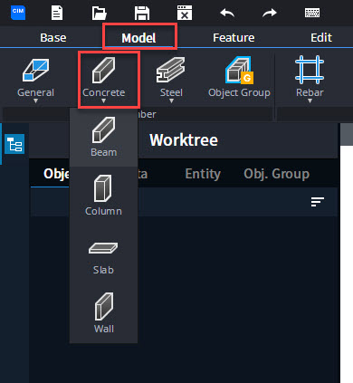Screen dimensions: 353x383
Task: Save the project with the floppy disk icon
Action: [142, 13]
